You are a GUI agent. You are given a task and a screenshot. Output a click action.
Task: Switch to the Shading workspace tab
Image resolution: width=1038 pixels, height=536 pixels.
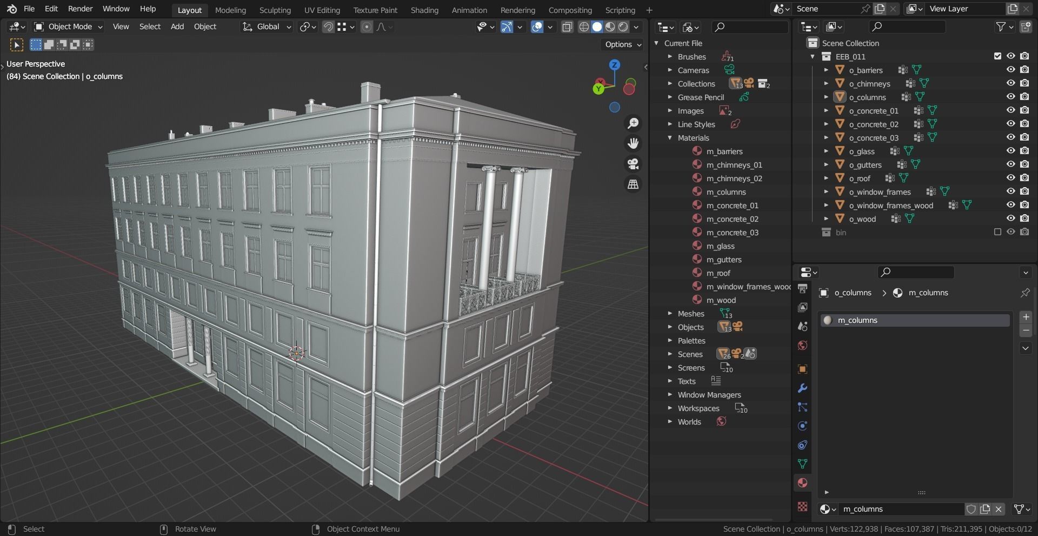coord(424,10)
